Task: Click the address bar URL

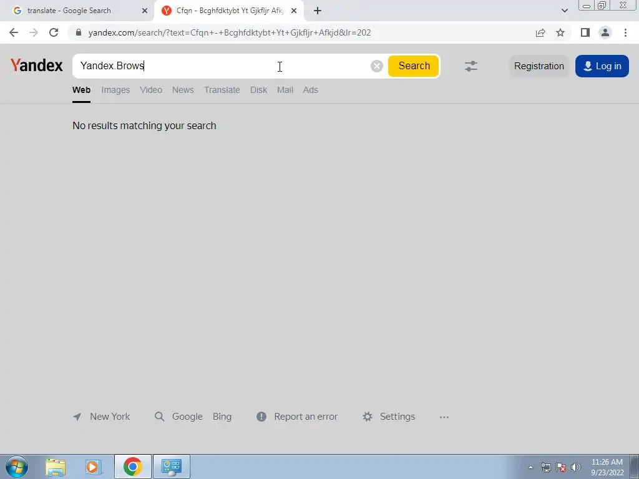Action: pos(230,32)
